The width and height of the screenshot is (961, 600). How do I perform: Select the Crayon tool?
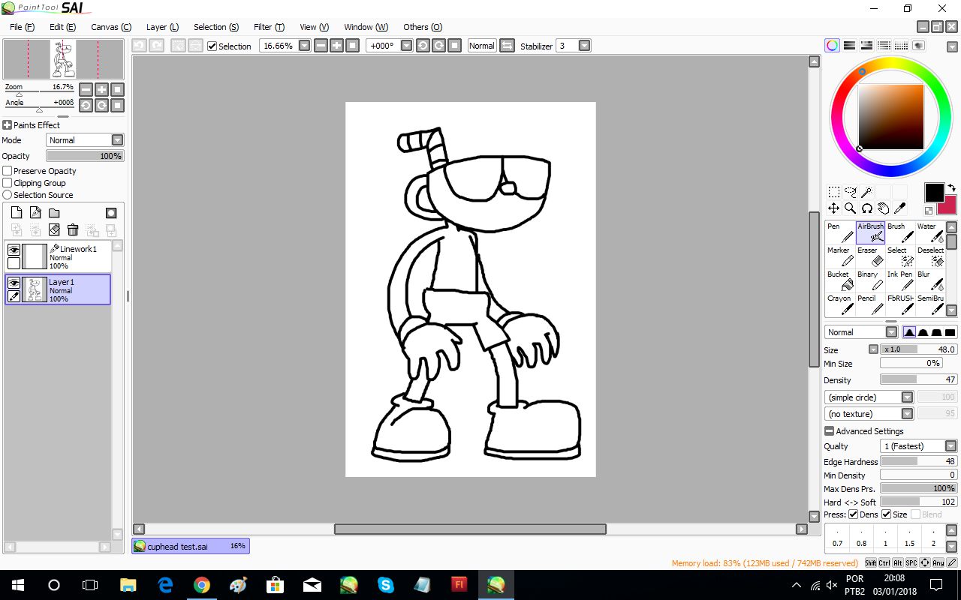coord(840,304)
